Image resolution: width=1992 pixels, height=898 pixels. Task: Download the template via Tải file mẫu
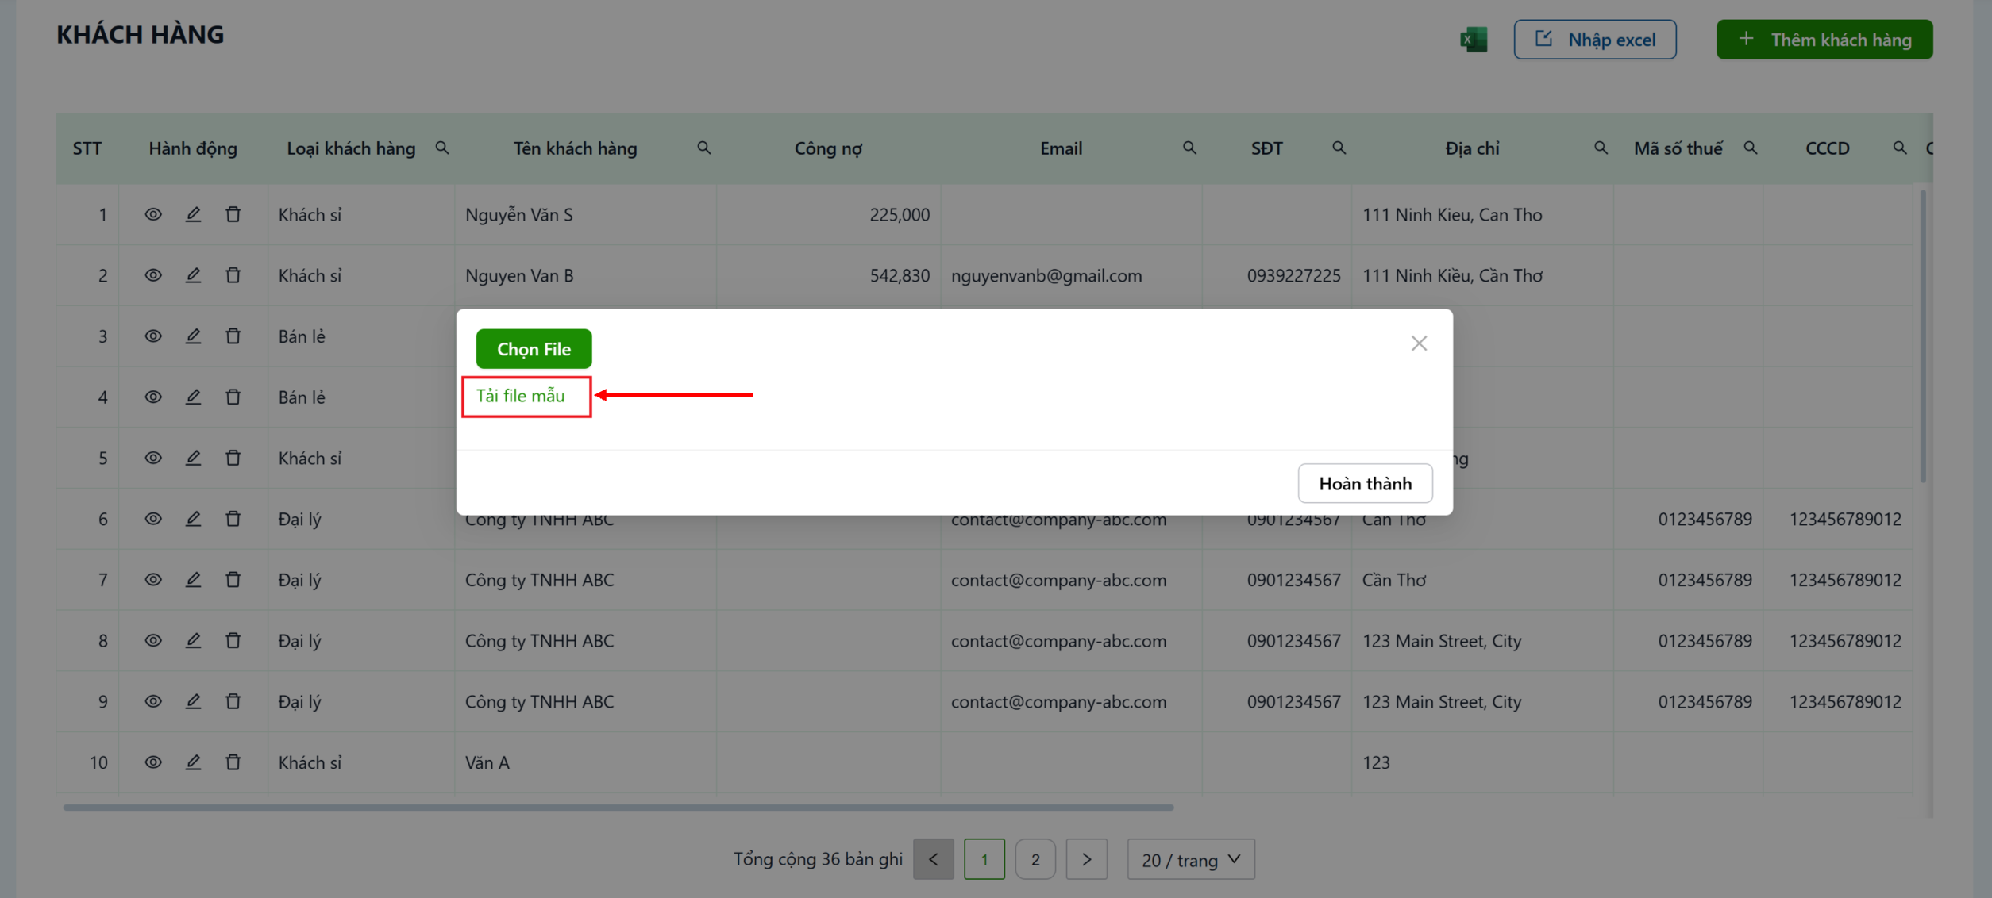[x=521, y=396]
